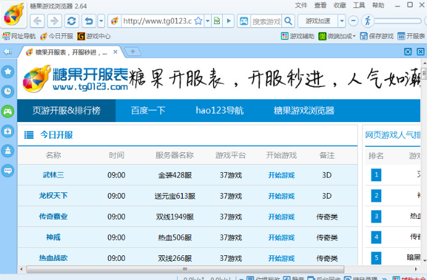Select 页游开服&排行榜 nav tab
This screenshot has width=427, height=280.
[67, 110]
